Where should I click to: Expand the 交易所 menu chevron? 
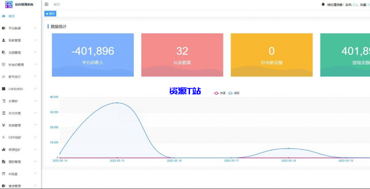pos(35,101)
